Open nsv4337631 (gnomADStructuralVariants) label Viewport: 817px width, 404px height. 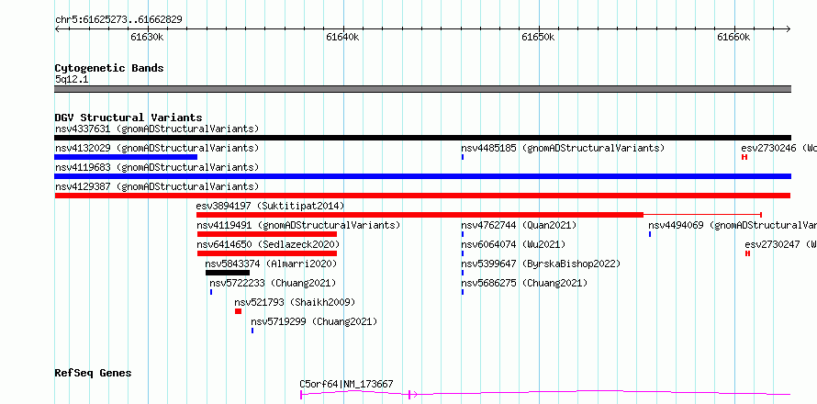[x=157, y=129]
